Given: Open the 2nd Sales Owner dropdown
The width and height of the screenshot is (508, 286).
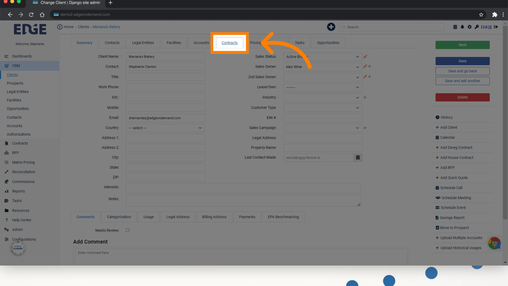Looking at the screenshot, I should 323,77.
